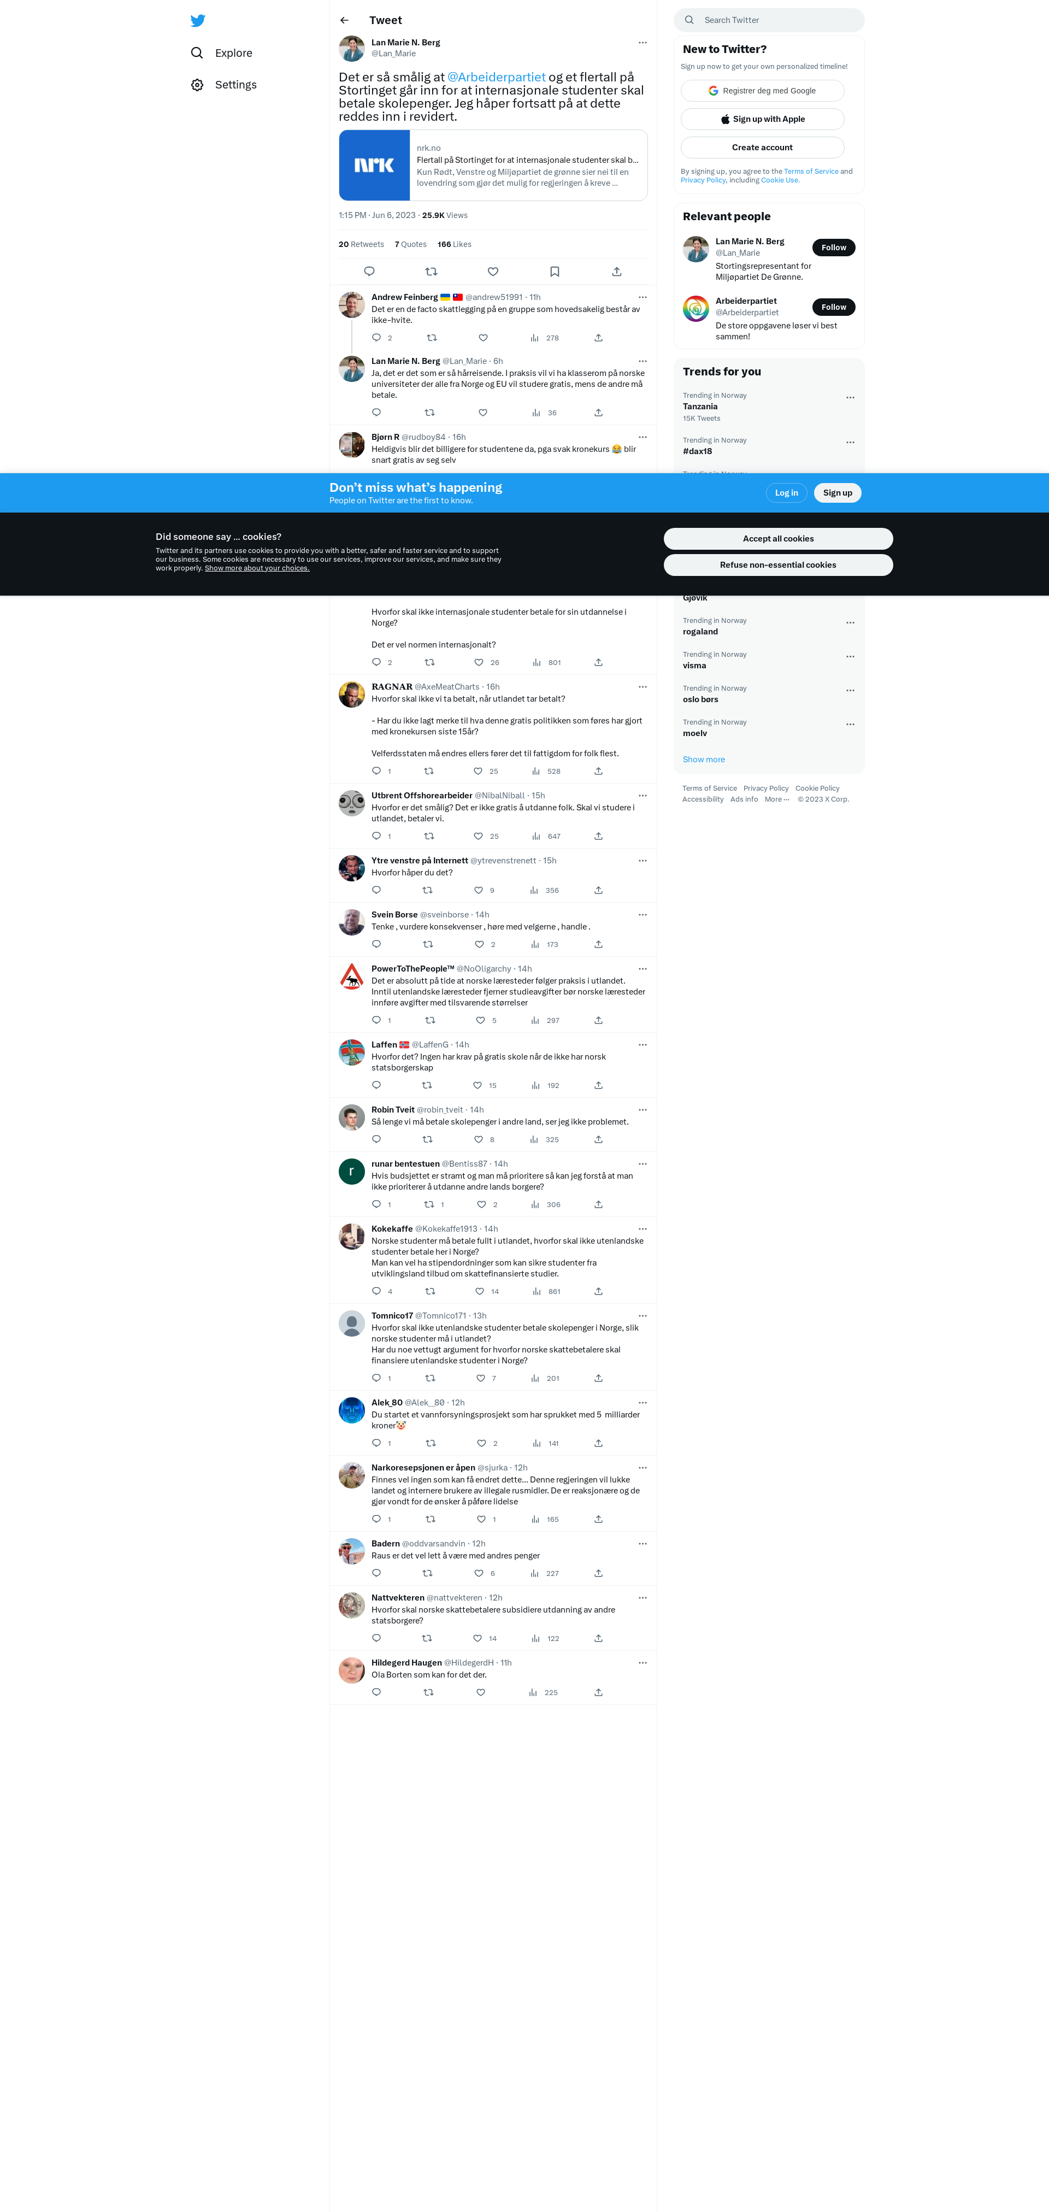Expand the More footer link
This screenshot has height=2212, width=1049.
(x=777, y=799)
